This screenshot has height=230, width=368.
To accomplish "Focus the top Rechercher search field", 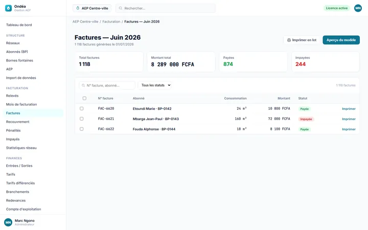I will click(166, 8).
